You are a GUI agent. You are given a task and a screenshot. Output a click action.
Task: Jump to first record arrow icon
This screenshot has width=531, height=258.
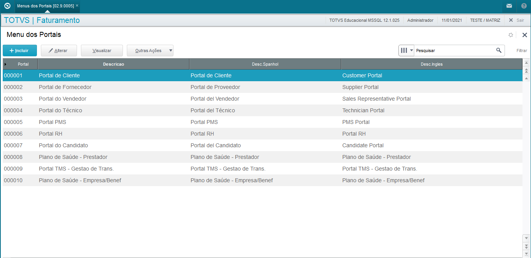pyautogui.click(x=527, y=63)
